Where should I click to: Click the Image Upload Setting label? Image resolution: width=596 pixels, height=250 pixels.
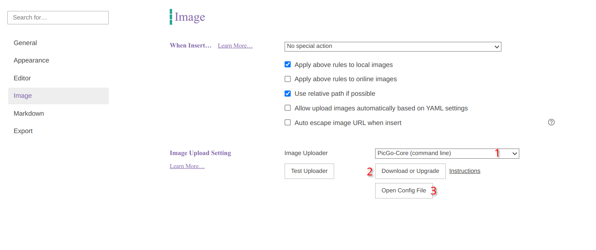coord(200,153)
